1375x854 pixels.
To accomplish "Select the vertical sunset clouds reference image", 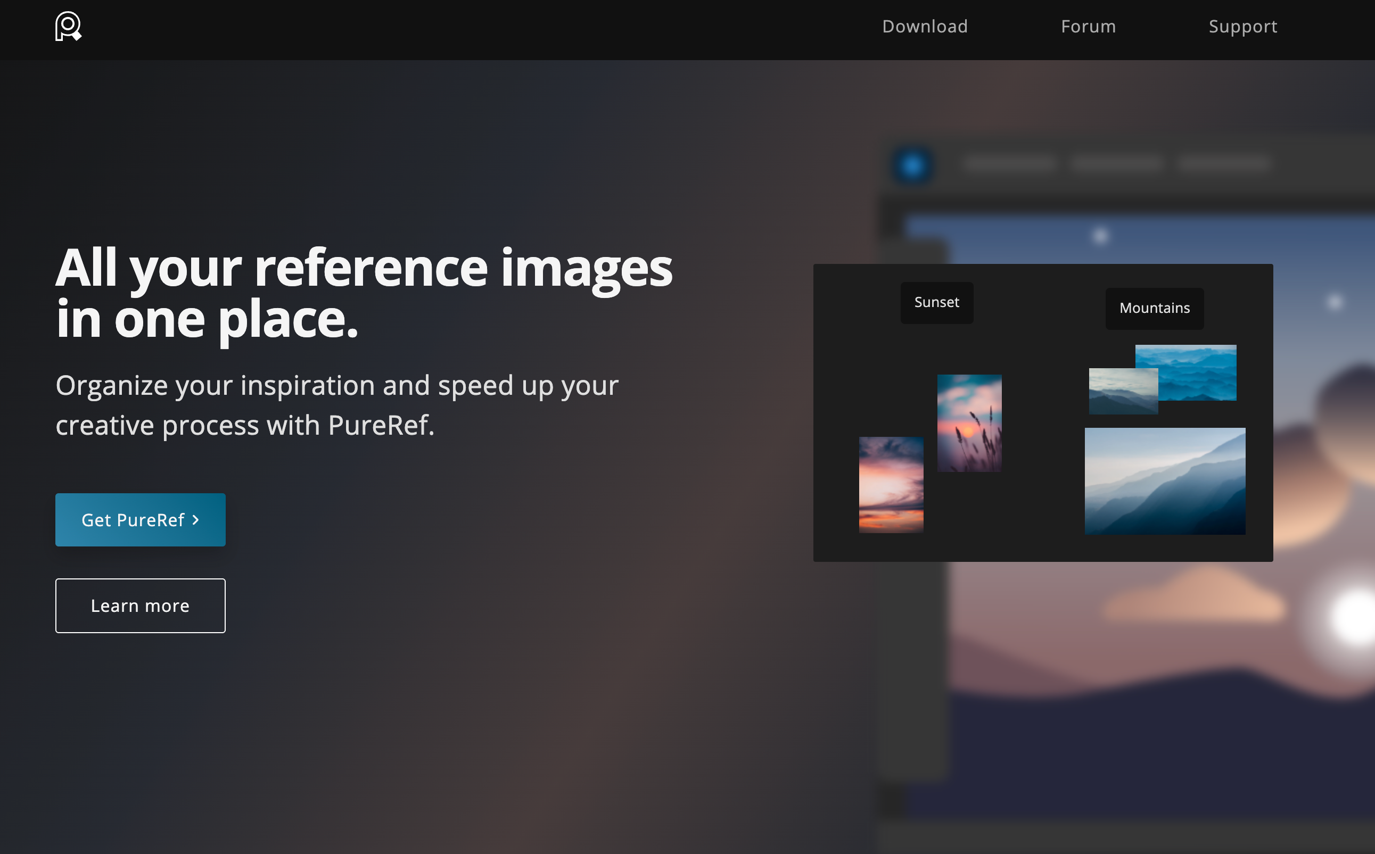I will coord(892,483).
